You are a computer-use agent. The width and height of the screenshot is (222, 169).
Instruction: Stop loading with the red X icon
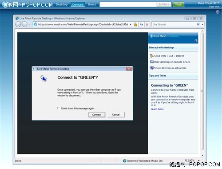tap(147, 24)
